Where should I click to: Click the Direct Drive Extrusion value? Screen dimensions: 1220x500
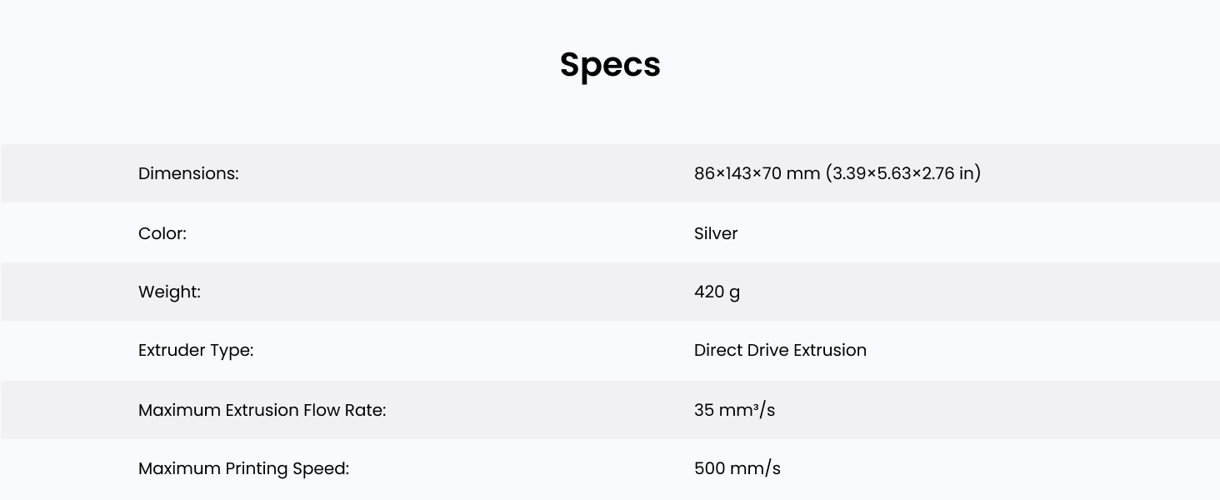pos(780,350)
